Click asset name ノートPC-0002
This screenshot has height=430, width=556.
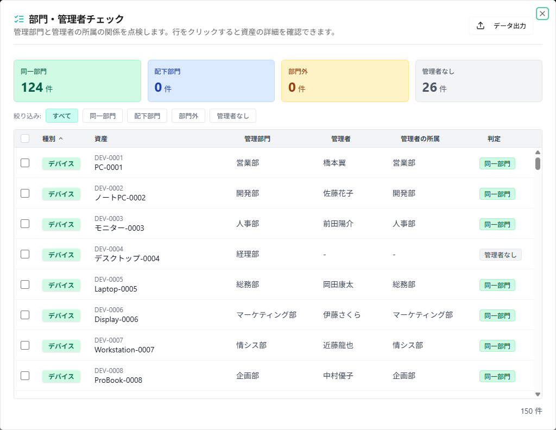pyautogui.click(x=120, y=198)
